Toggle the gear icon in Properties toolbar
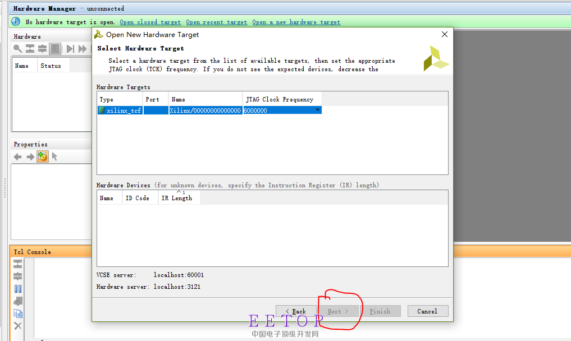 [x=43, y=157]
